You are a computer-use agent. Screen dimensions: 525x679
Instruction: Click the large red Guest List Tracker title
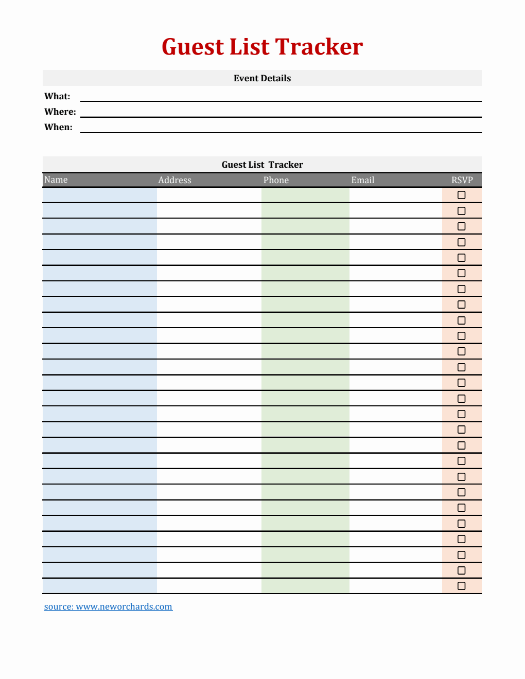pyautogui.click(x=262, y=47)
